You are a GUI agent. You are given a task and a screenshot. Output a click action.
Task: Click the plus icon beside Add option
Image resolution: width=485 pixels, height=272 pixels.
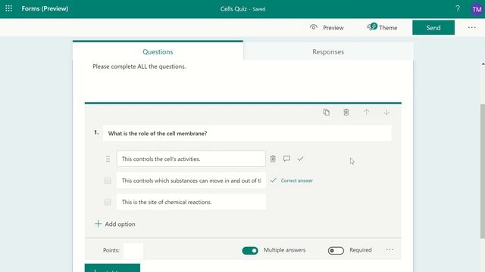[98, 224]
